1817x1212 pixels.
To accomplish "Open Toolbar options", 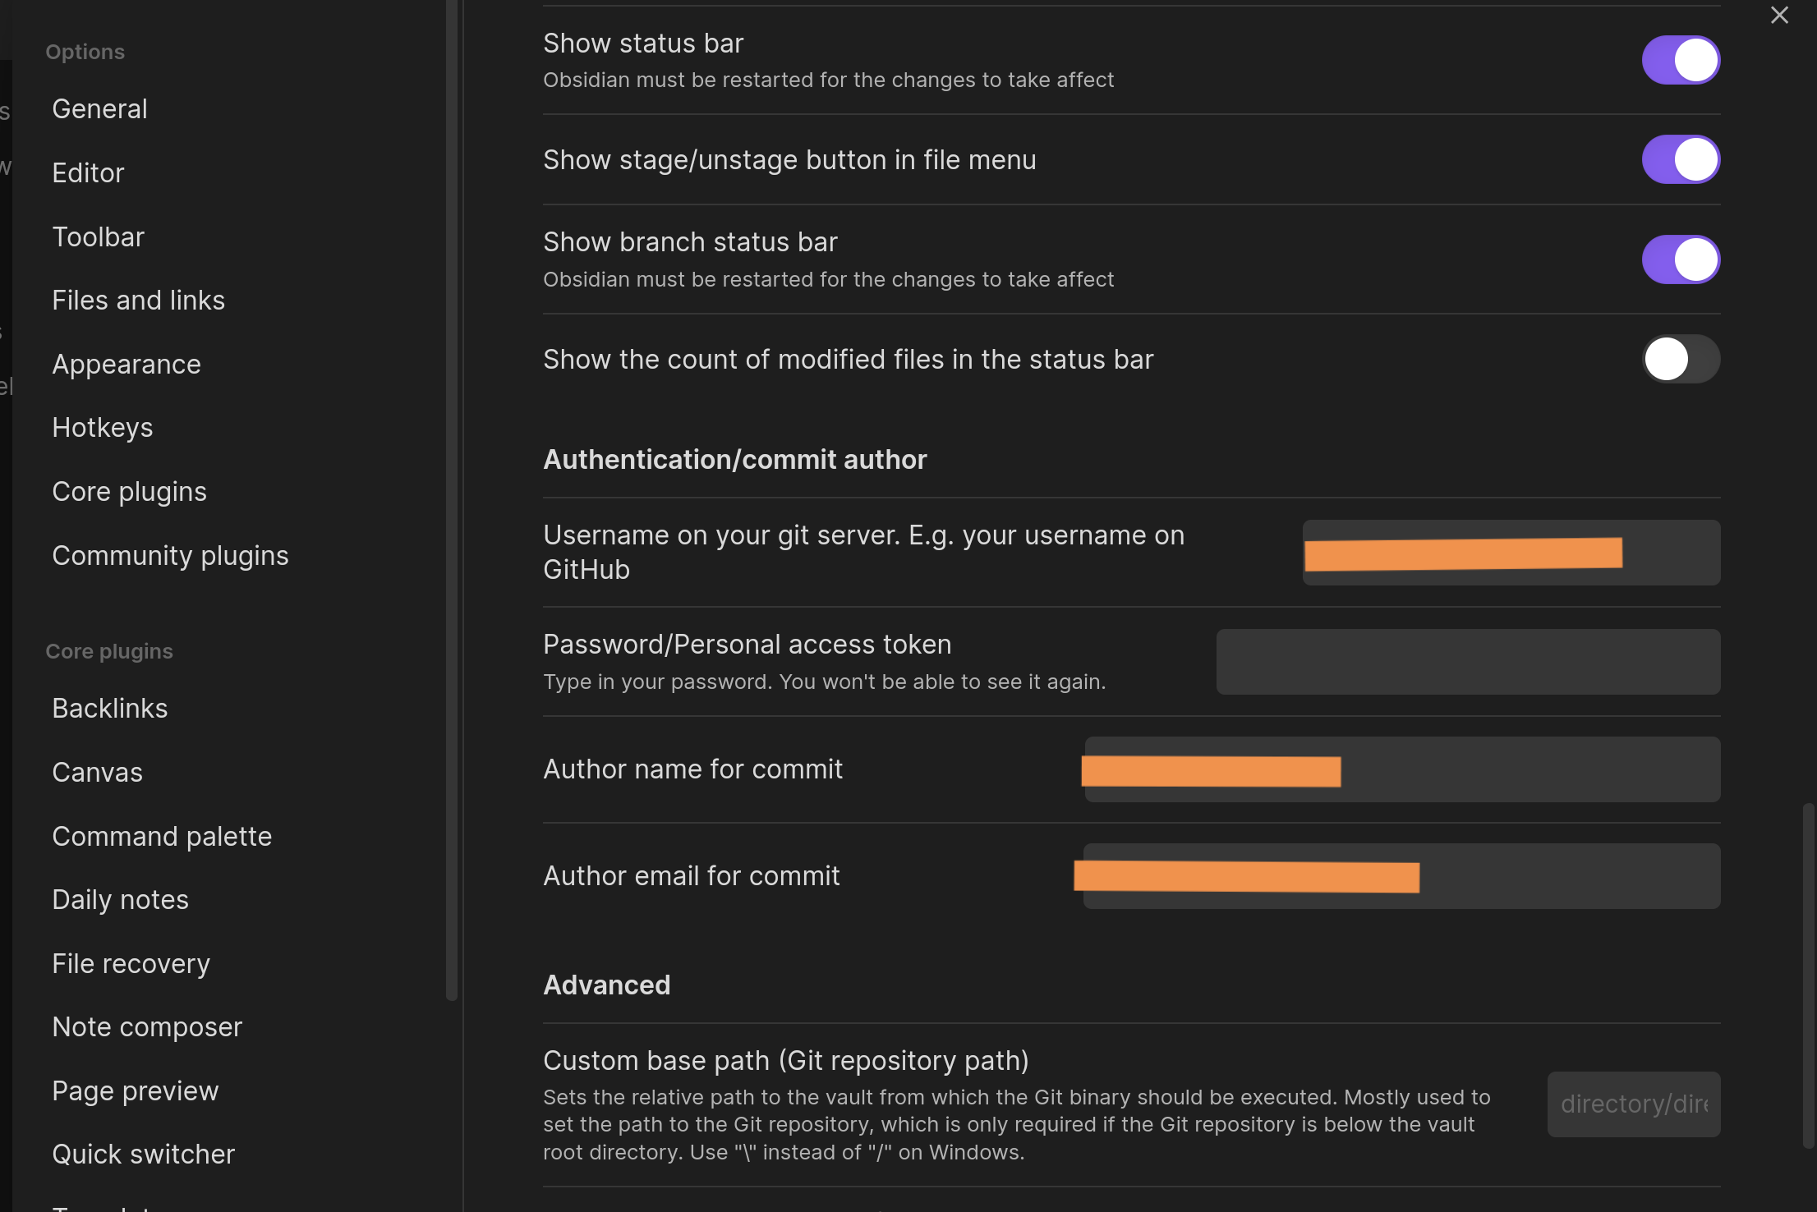I will click(98, 237).
